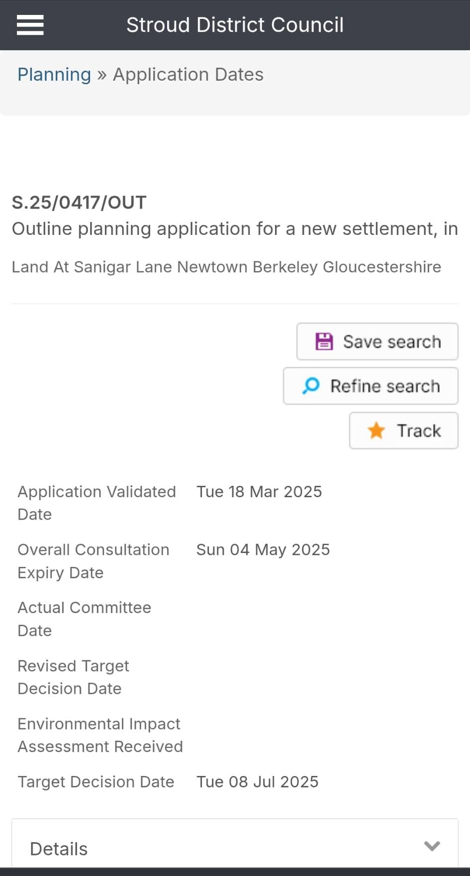Select the Tue 08 Jul 2025 target date
The image size is (470, 876).
point(258,782)
